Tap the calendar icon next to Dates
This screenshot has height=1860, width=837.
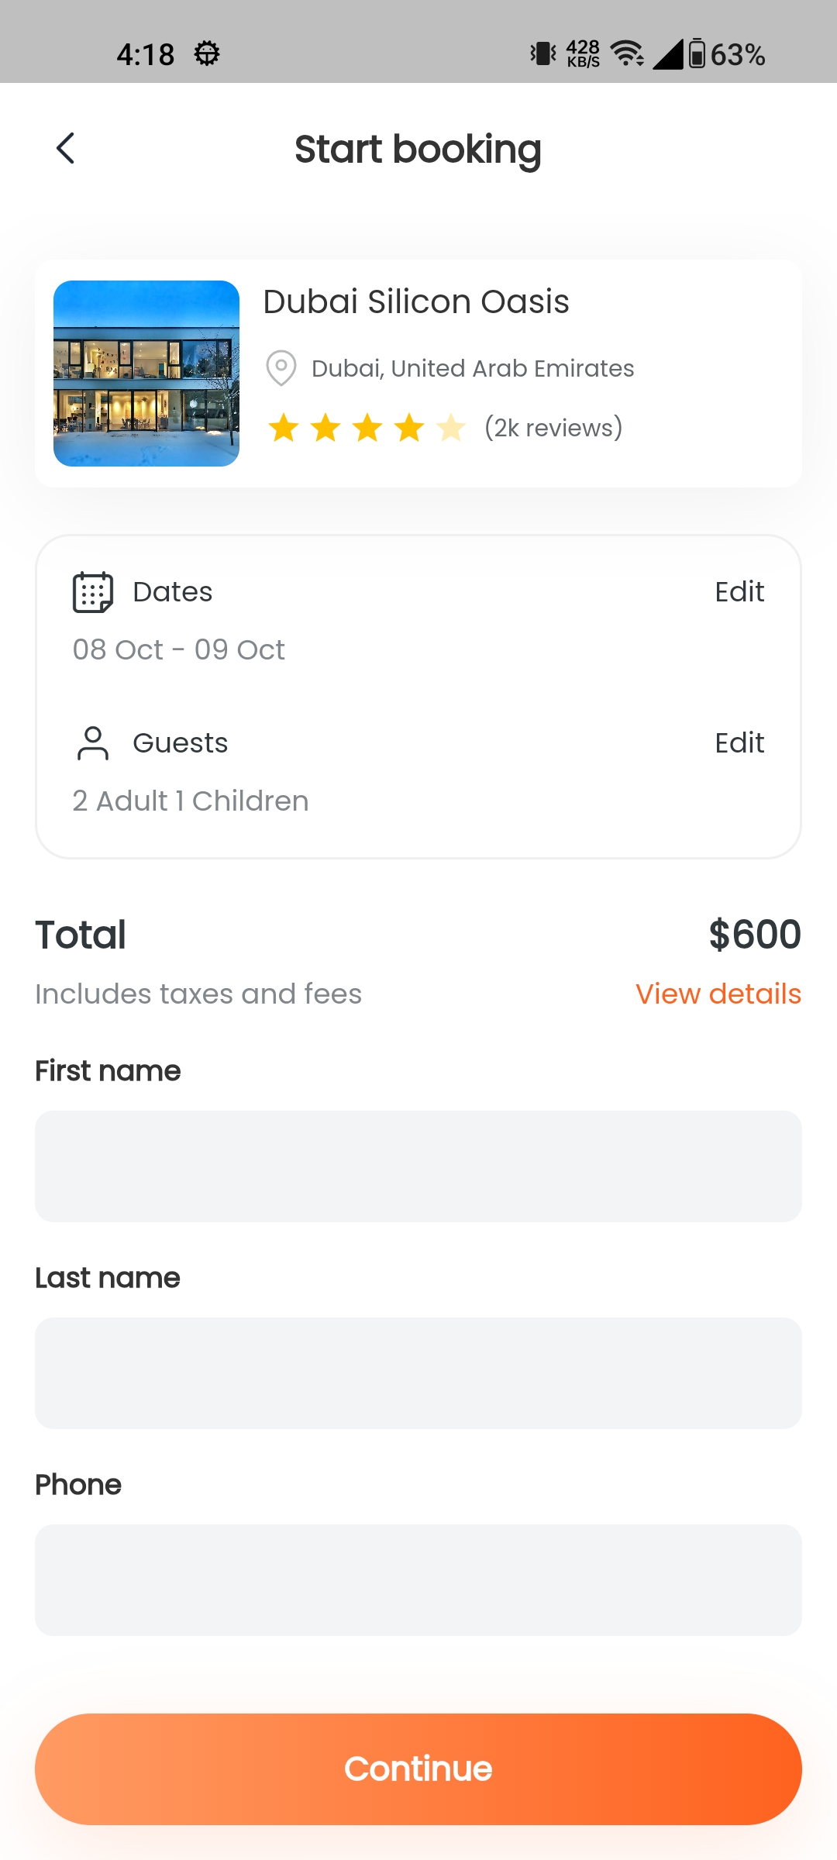click(x=93, y=592)
